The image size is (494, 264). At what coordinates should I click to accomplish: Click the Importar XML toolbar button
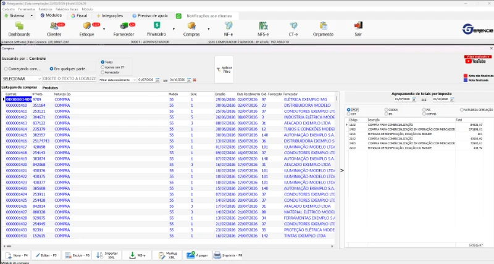pos(107,255)
